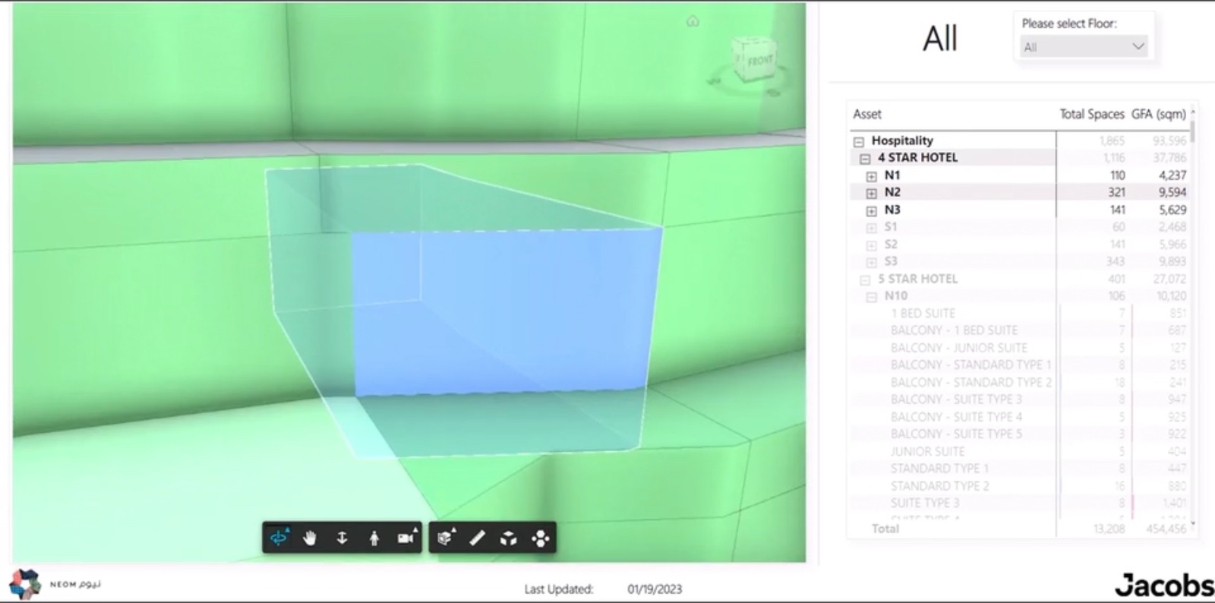Open the Please select Floor dropdown

point(1083,47)
